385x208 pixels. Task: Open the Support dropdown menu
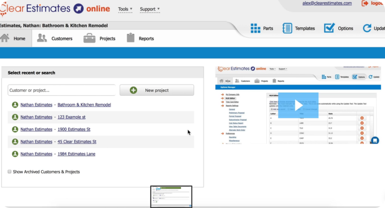click(150, 9)
